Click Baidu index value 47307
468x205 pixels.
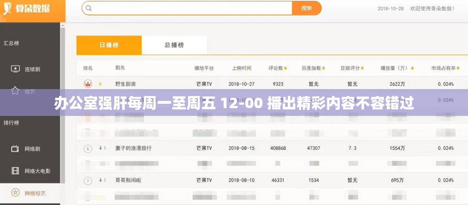(314, 148)
